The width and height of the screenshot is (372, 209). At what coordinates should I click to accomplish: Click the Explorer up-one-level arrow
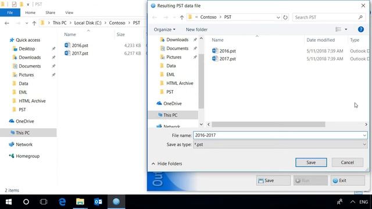(x=34, y=23)
